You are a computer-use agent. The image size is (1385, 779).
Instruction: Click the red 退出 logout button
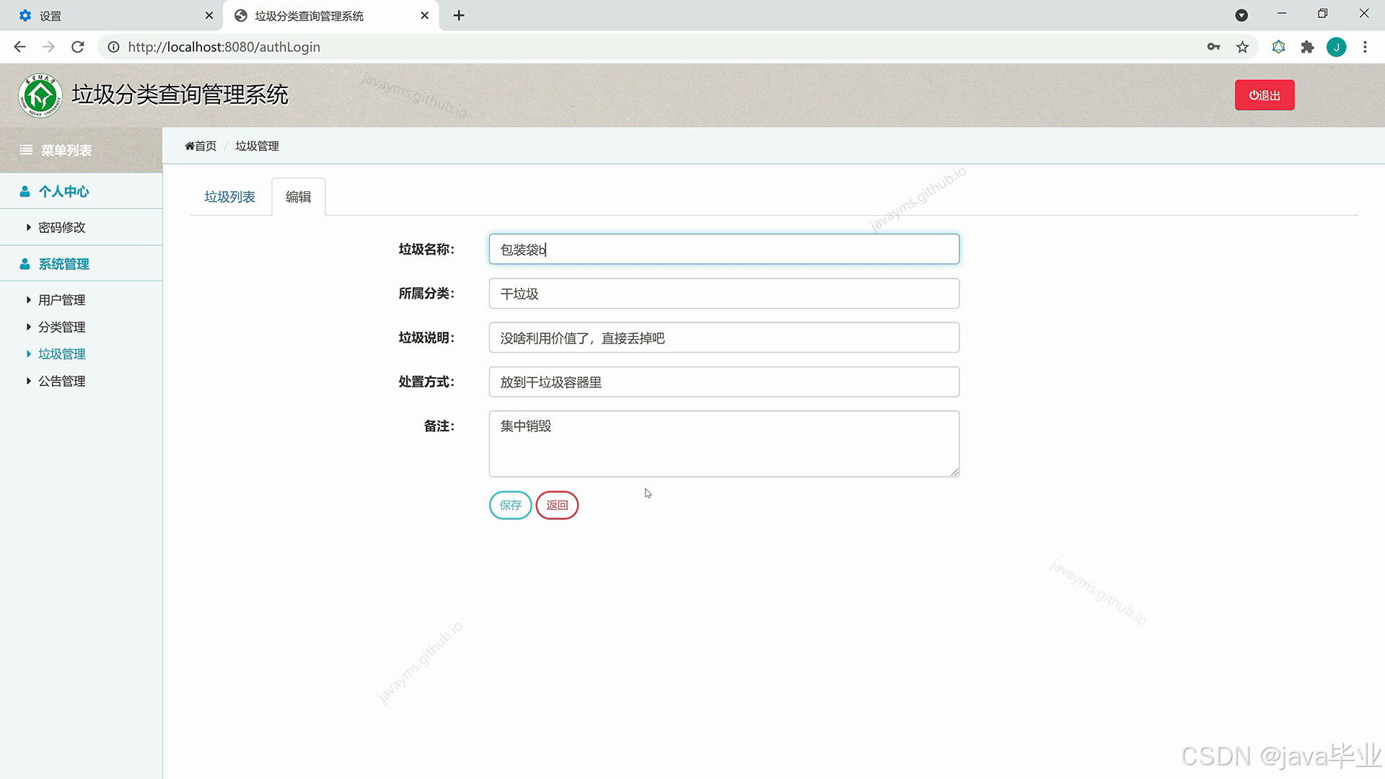pos(1264,95)
